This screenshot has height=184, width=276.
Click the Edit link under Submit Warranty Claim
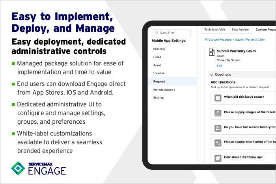(220, 66)
